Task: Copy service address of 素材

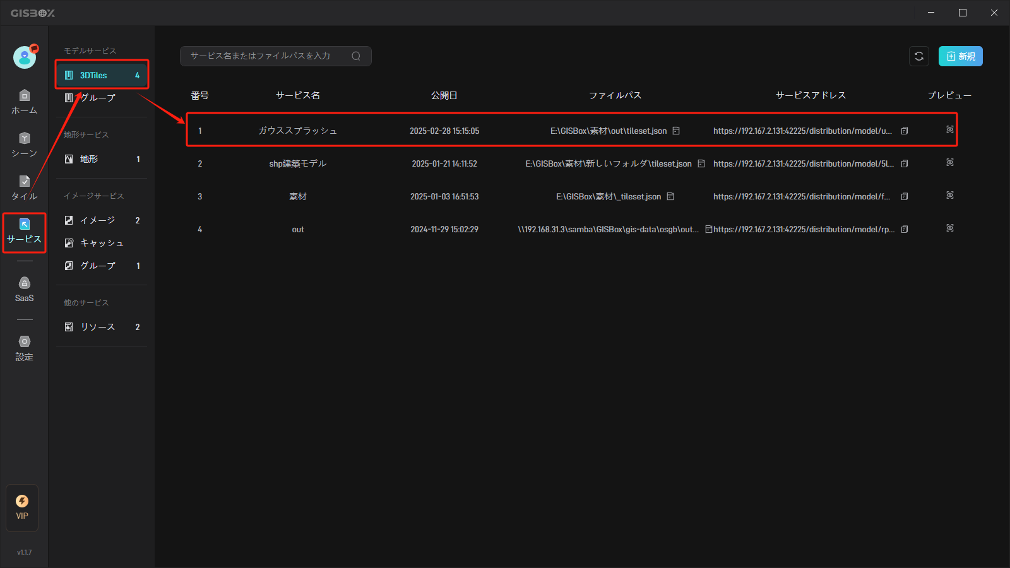Action: 905,196
